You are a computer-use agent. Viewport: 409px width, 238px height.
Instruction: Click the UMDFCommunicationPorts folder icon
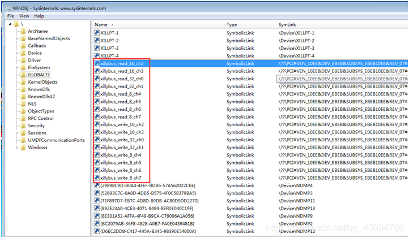pos(23,140)
